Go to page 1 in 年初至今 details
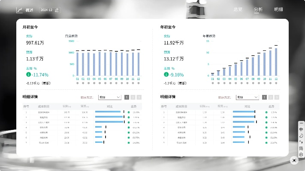Image resolution: width=305 pixels, height=171 pixels. (264, 97)
